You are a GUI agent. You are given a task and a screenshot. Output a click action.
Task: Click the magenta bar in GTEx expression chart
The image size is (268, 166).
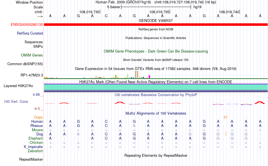click(x=150, y=77)
